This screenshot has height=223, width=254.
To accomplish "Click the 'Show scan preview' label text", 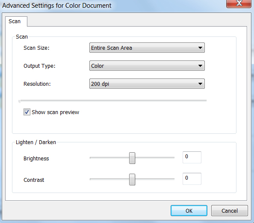I will point(56,112).
